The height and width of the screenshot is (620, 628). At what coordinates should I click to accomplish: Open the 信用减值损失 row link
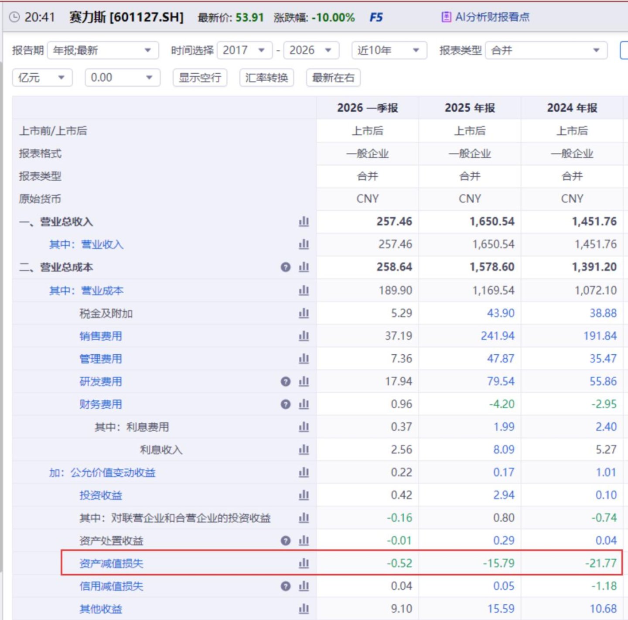pos(111,586)
